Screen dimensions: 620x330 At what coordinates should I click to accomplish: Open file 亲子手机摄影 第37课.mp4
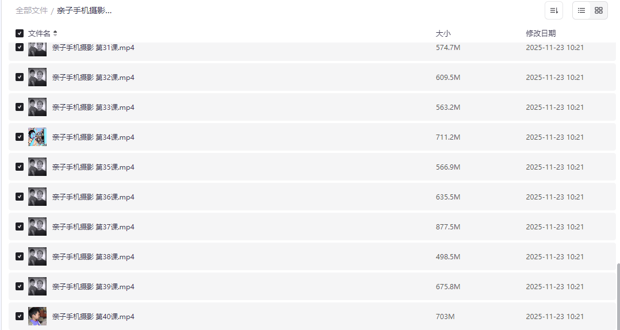93,227
